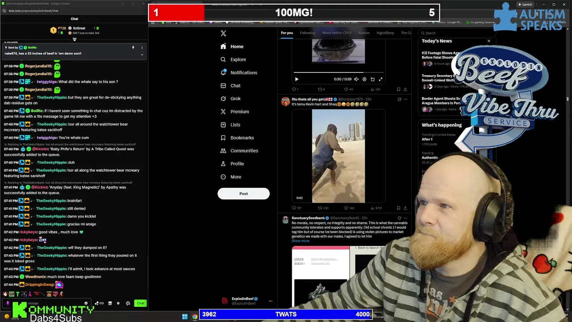This screenshot has width=572, height=322.
Task: Open video settings gear icon
Action: pyautogui.click(x=364, y=79)
